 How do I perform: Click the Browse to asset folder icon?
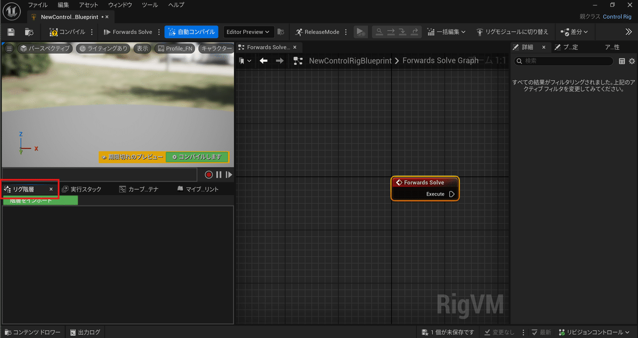point(29,32)
